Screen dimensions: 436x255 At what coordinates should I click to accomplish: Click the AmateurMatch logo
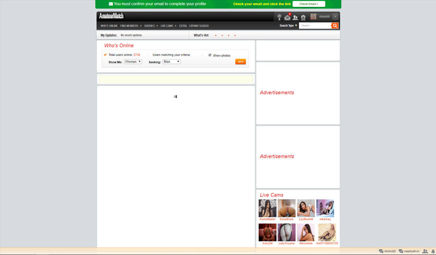[x=111, y=16]
